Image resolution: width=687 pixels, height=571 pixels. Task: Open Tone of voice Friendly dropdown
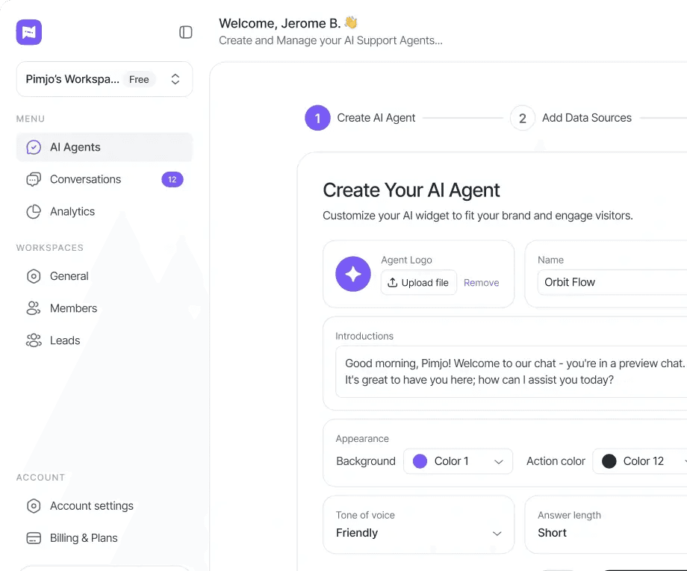coord(418,525)
